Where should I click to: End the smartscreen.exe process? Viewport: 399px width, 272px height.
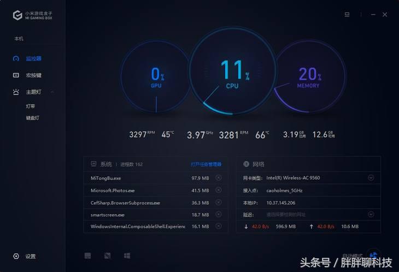218,214
